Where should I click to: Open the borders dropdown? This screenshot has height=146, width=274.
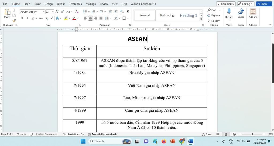tap(128, 18)
